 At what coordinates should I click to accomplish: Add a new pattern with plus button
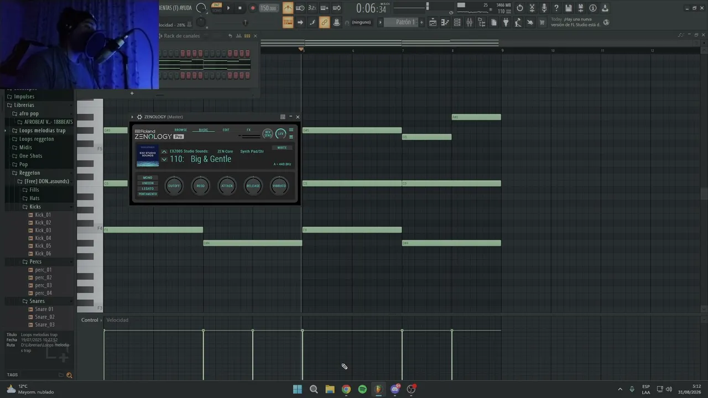pos(421,22)
